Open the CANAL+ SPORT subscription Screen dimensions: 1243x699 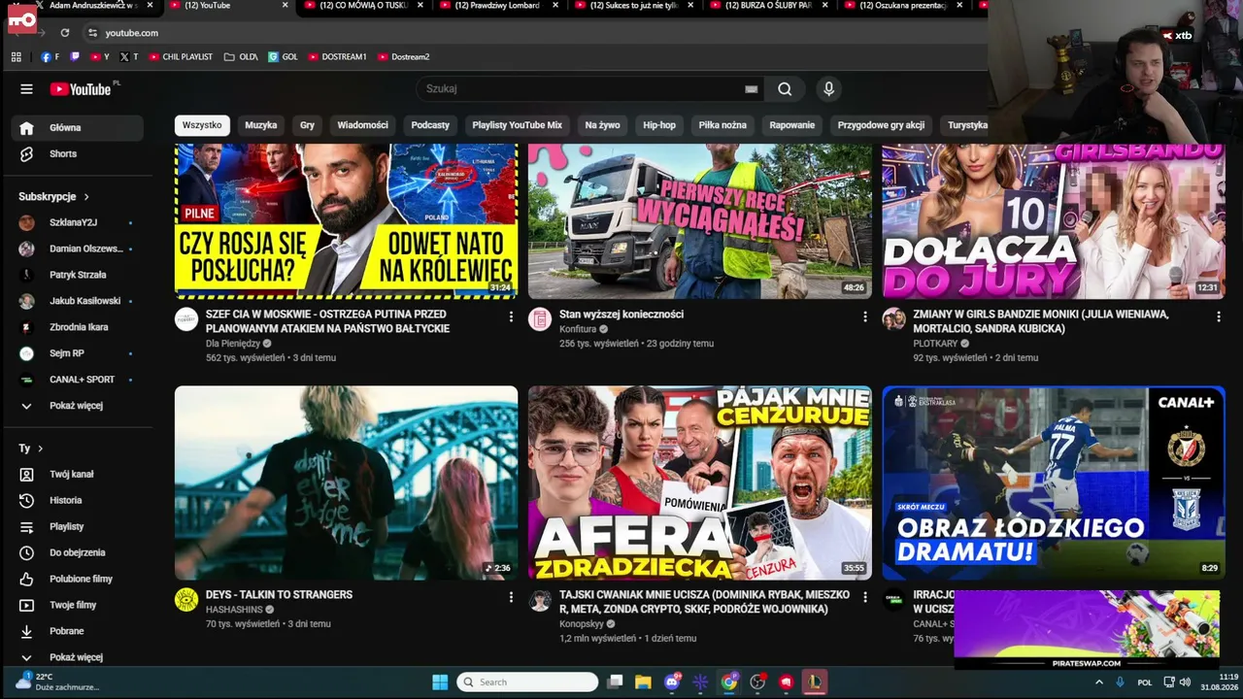point(78,380)
